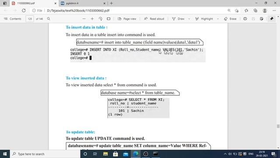Show hidden system tray icons
Viewport: 280px width, 158px height.
point(225,154)
